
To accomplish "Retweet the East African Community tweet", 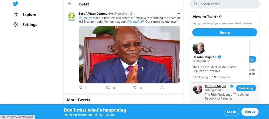I will (108, 88).
